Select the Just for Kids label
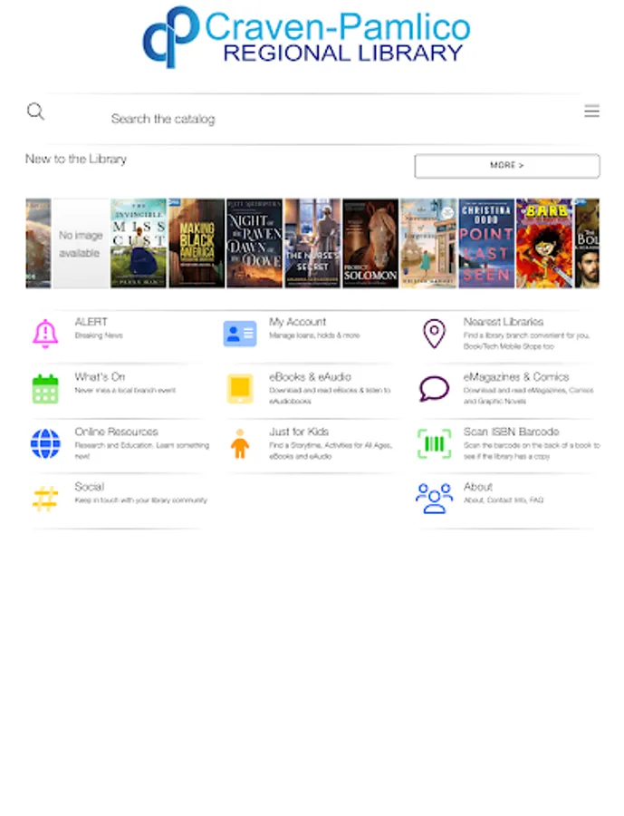 pos(299,432)
